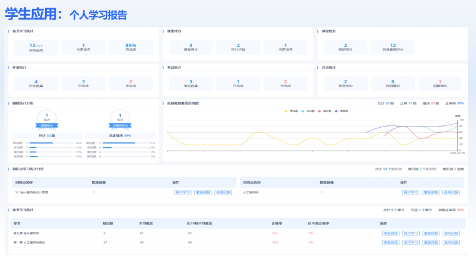
Task: Select the 完成进度 12 stat card
Action: click(36, 47)
